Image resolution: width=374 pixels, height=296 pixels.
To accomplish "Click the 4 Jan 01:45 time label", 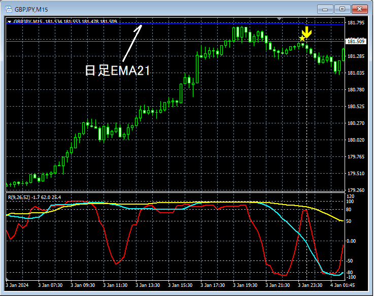I will 342,285.
